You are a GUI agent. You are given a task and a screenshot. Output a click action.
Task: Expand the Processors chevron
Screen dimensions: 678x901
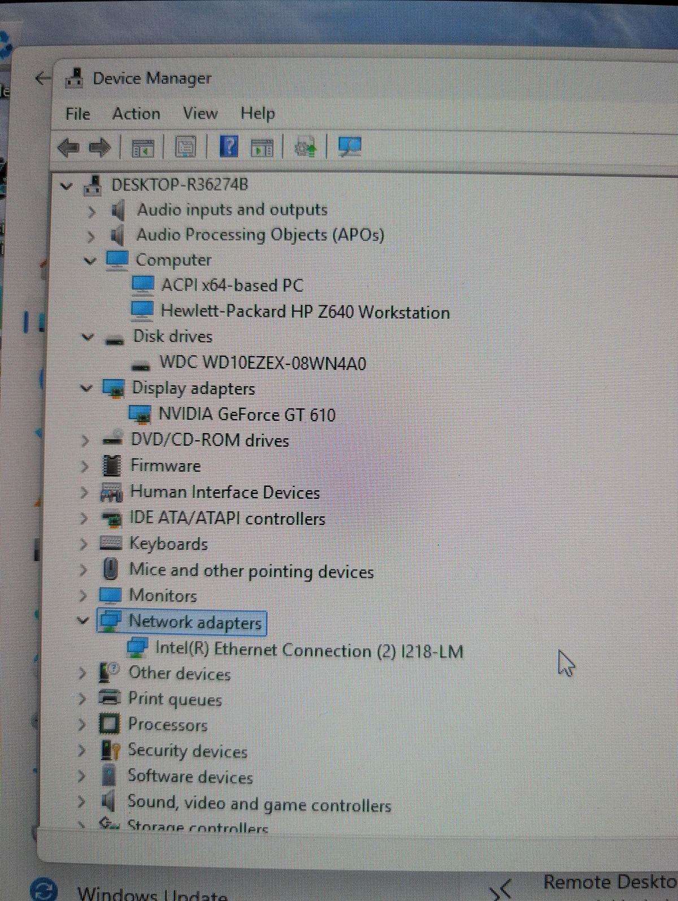point(82,724)
